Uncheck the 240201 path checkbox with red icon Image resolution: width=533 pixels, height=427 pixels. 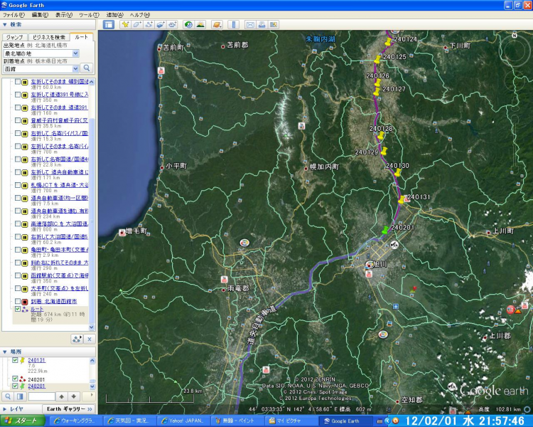coord(15,379)
